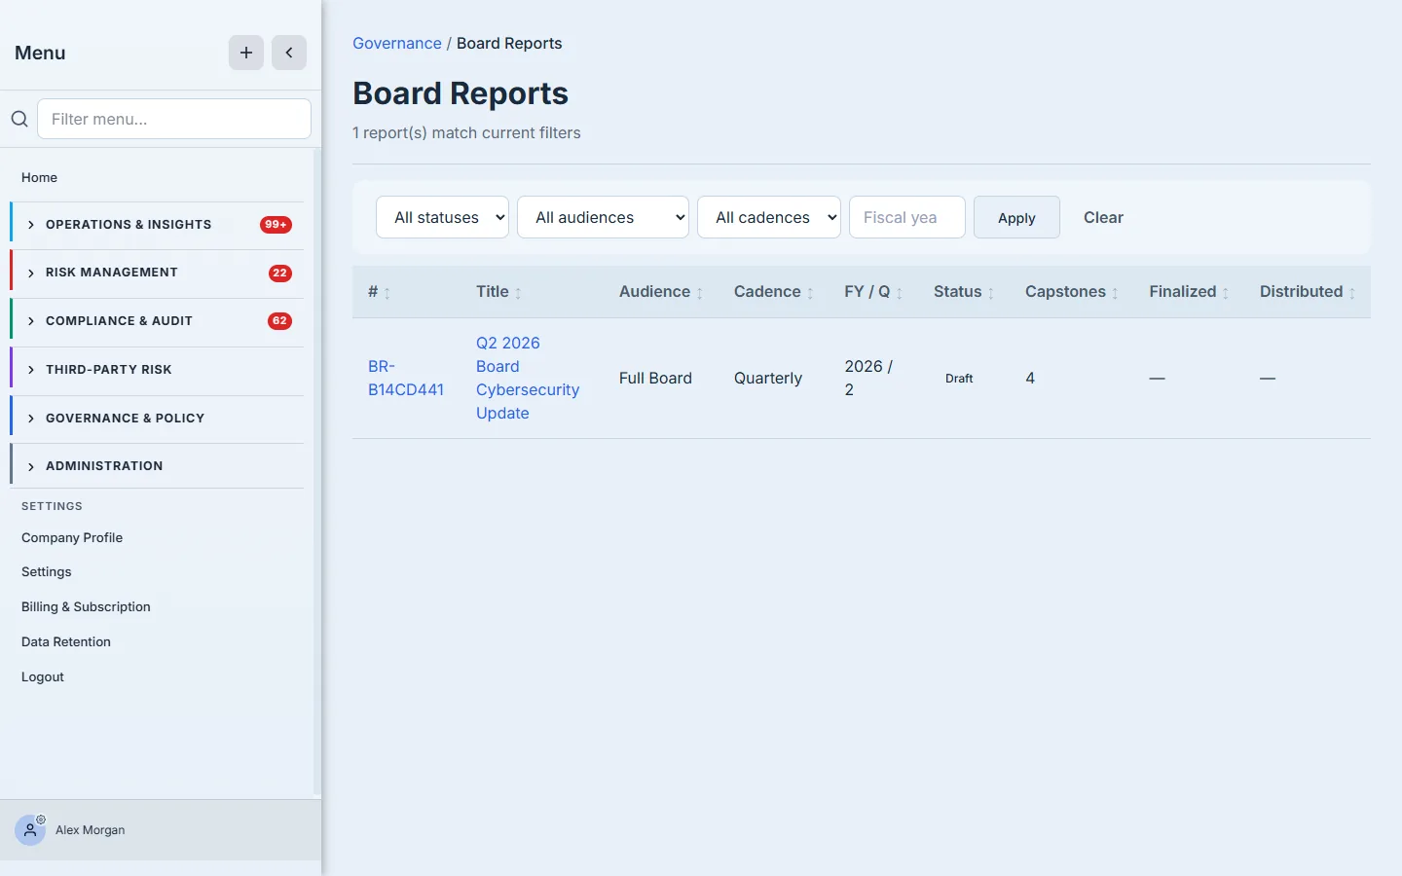Go to Home in the menu
Viewport: 1402px width, 876px height.
pos(39,177)
